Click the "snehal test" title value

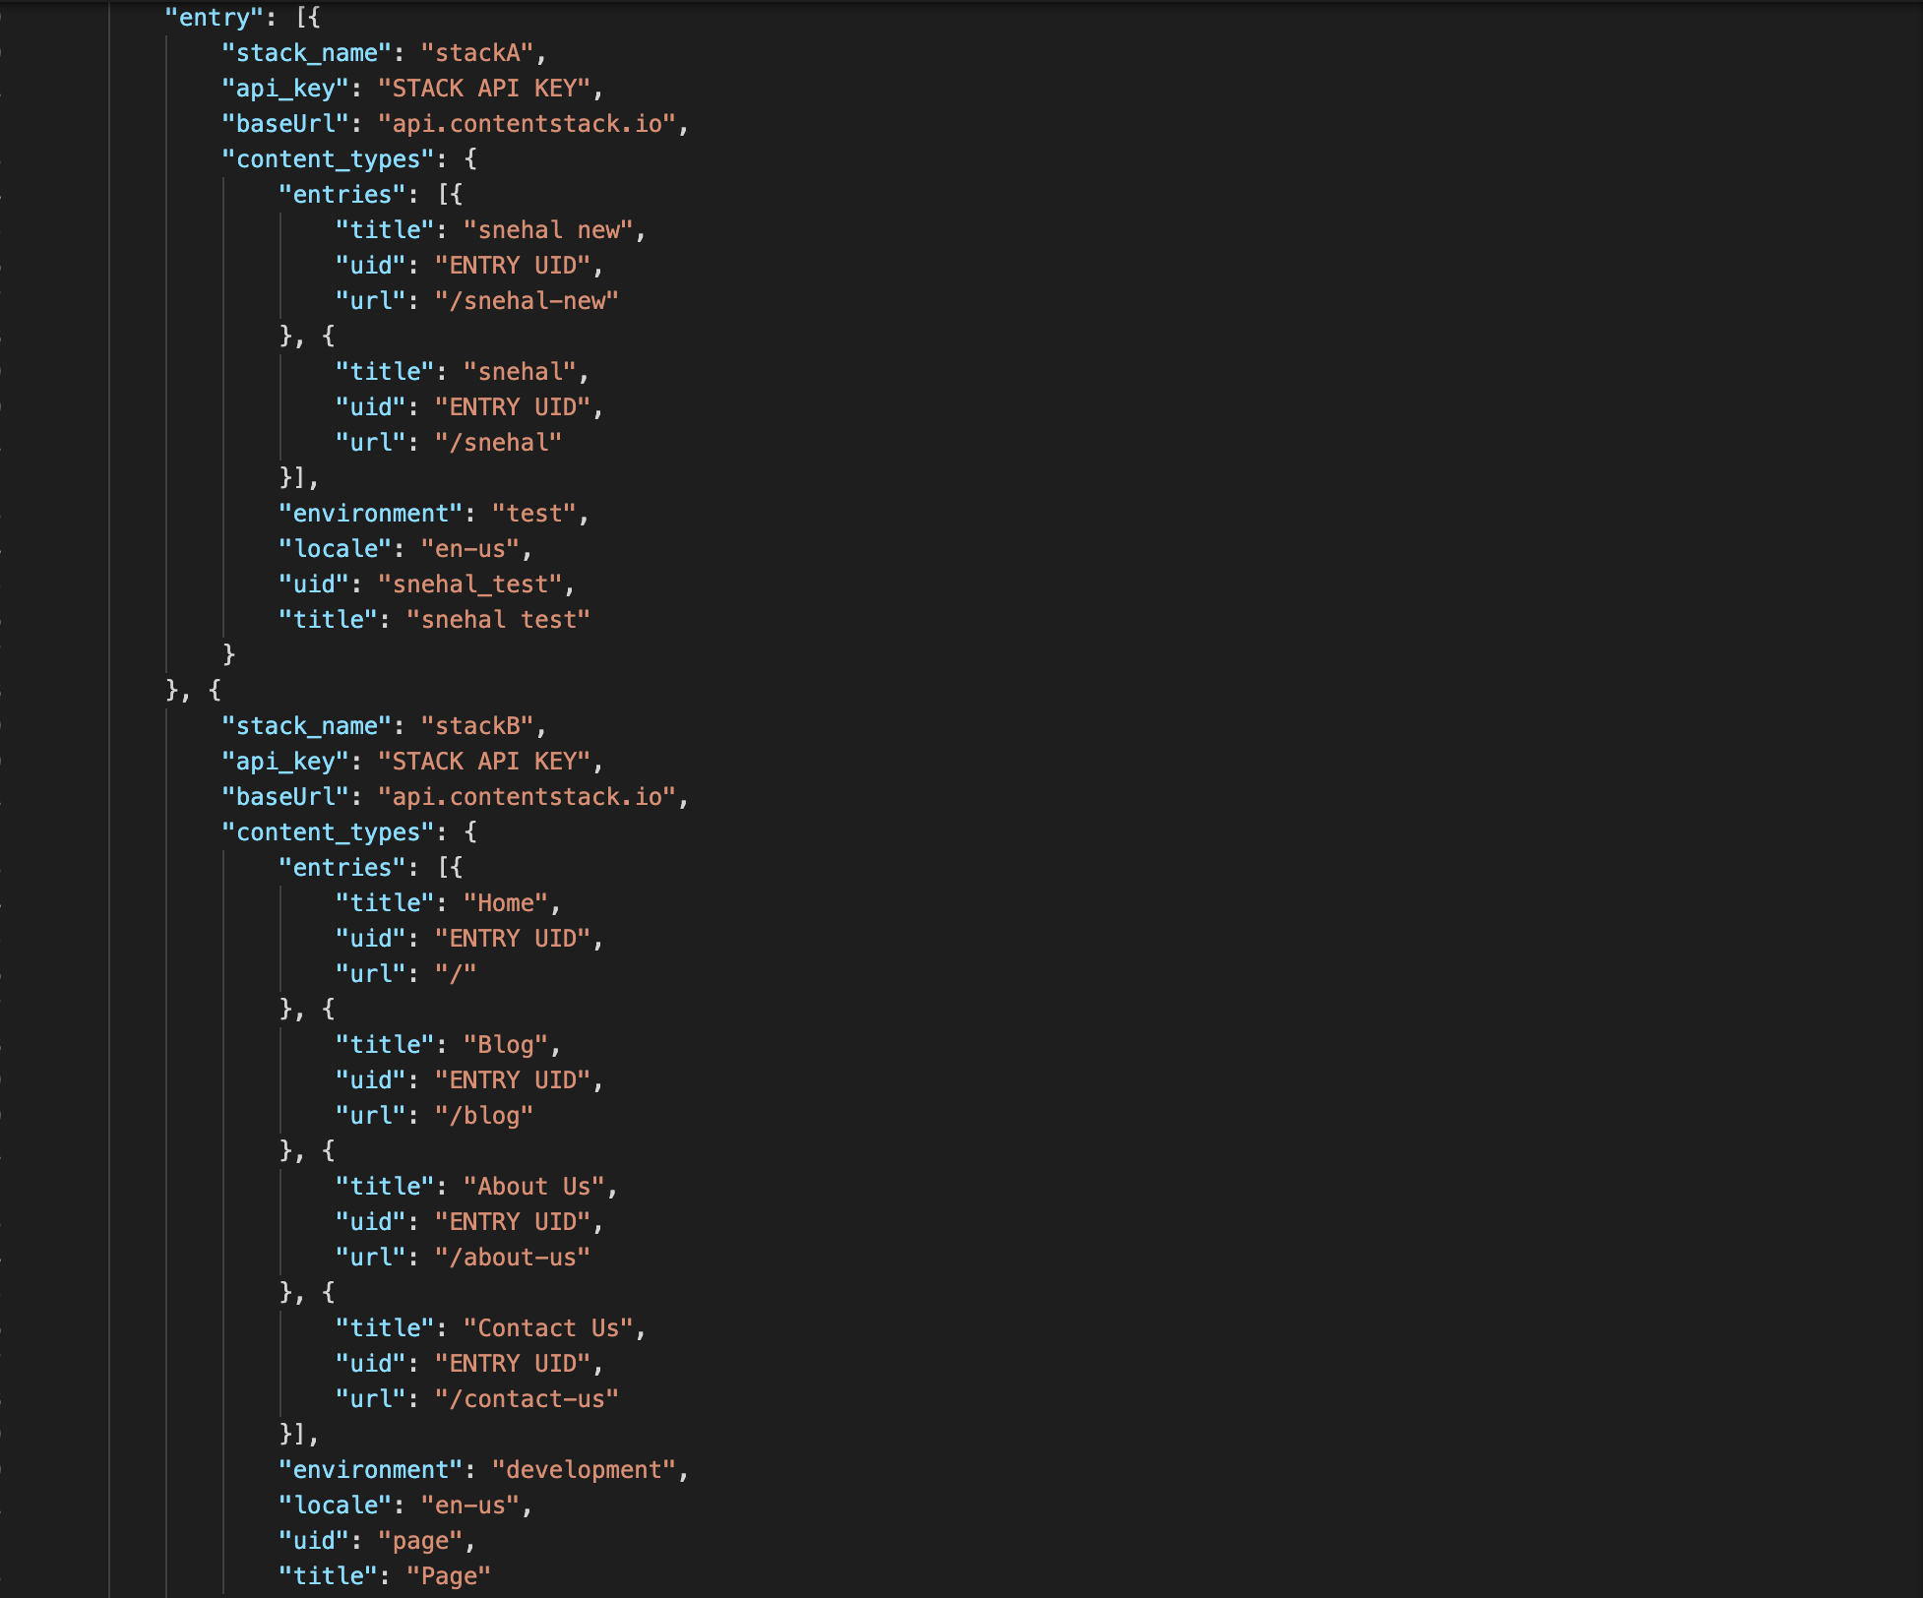[500, 619]
